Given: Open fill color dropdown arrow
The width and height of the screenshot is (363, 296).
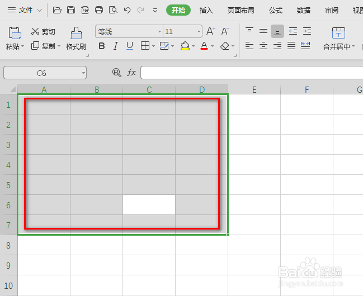Looking at the screenshot, I should (x=193, y=46).
